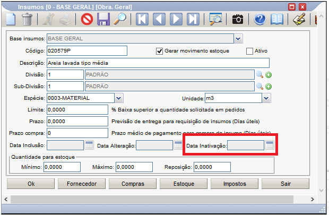Screen dimensions: 329x215
Task: Go to the first record
Action: (x=142, y=19)
